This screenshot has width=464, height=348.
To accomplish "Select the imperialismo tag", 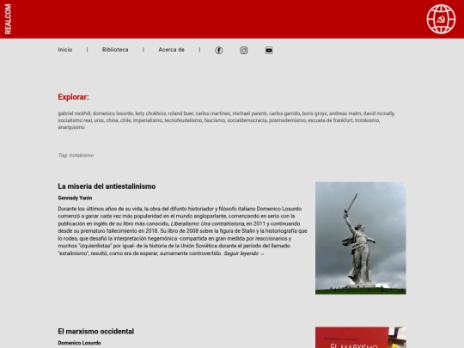I will coord(148,120).
